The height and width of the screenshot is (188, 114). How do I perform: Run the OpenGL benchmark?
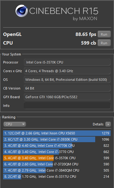point(104,34)
